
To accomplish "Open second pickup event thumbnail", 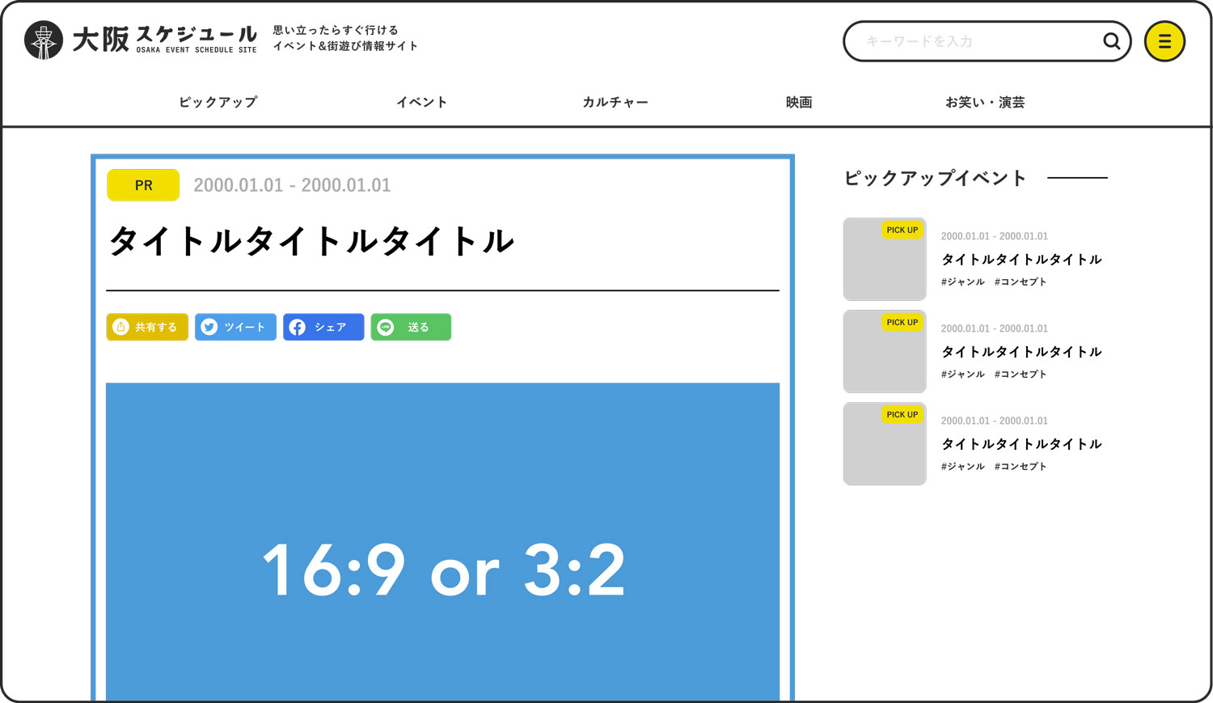I will point(885,352).
